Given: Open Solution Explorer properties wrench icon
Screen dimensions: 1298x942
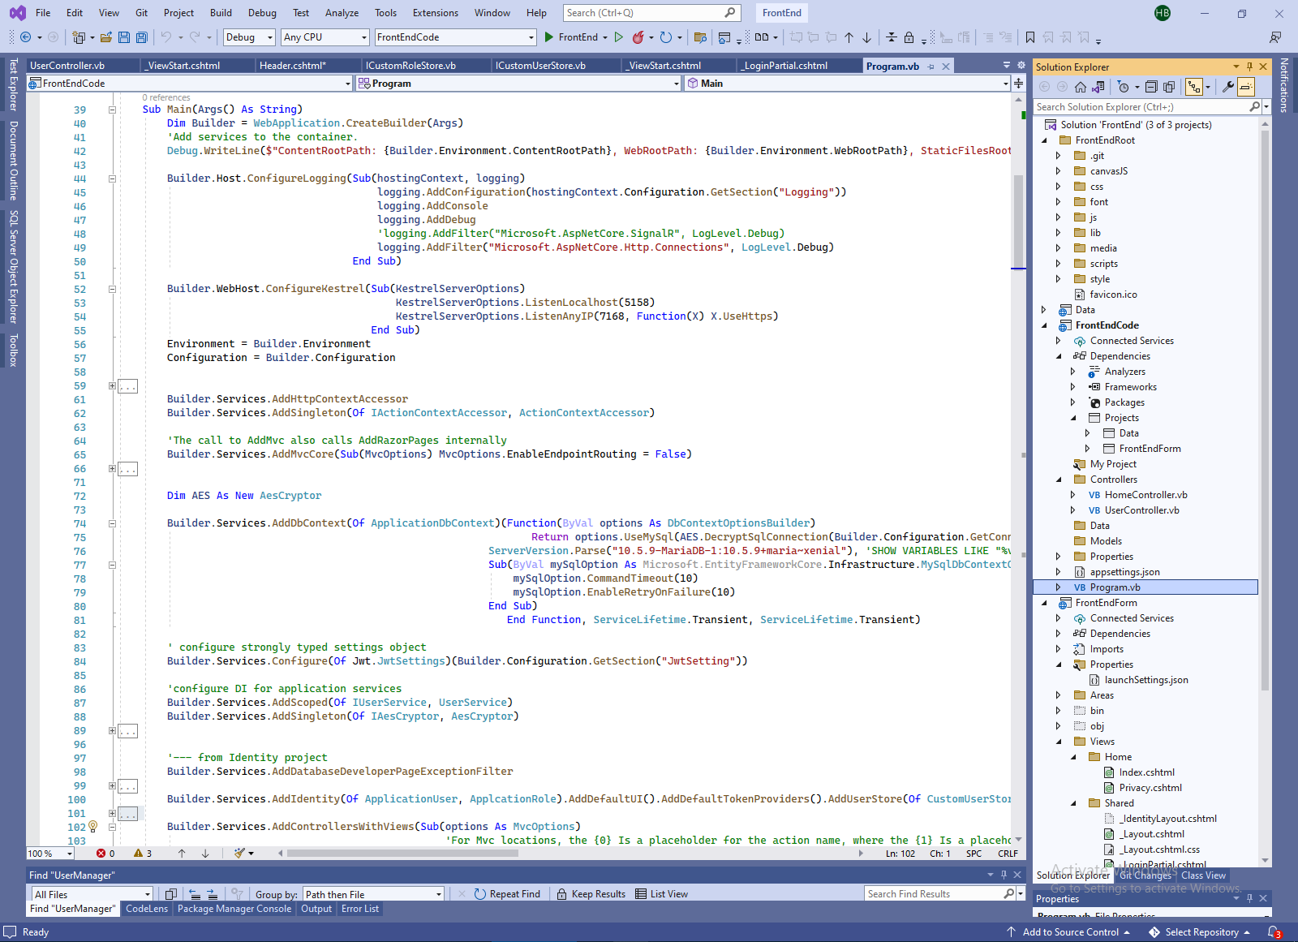Looking at the screenshot, I should point(1228,87).
